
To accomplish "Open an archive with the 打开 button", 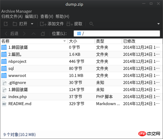I will (x=20, y=24).
